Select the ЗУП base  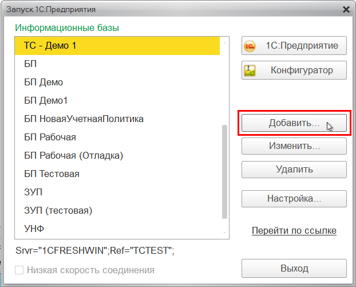click(x=117, y=192)
